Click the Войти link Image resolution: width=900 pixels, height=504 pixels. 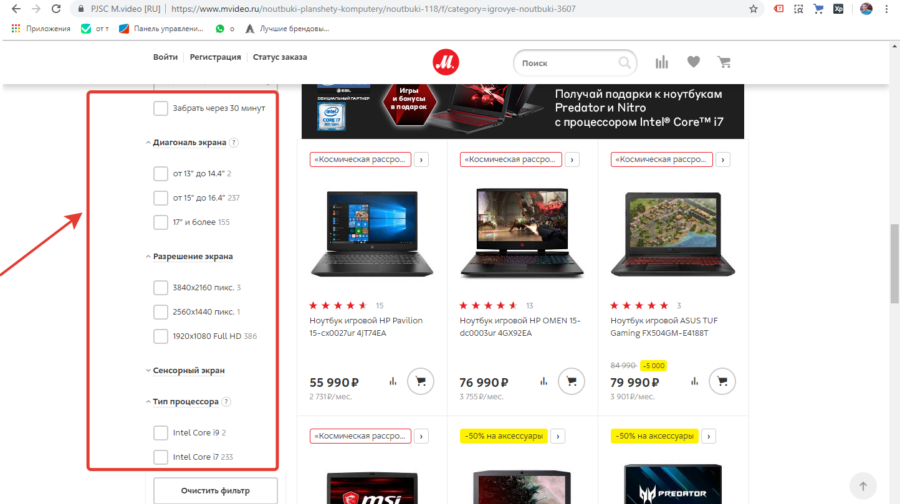coord(165,57)
